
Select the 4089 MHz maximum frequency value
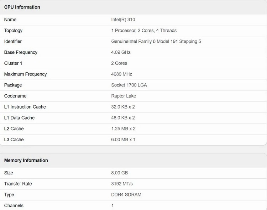[x=121, y=74]
